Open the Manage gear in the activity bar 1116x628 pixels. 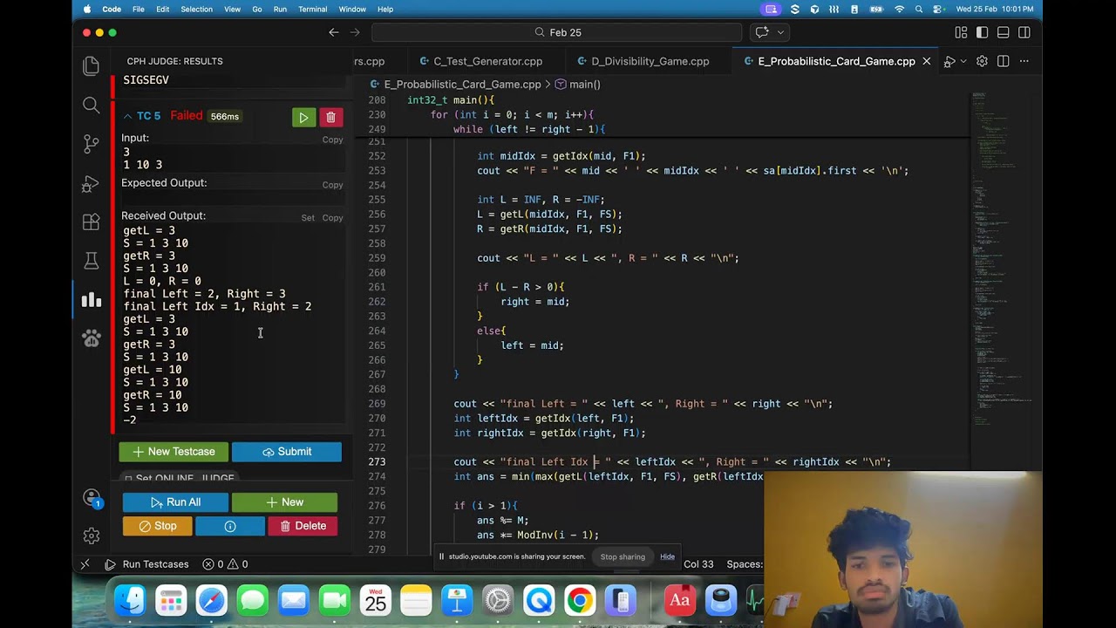pyautogui.click(x=91, y=536)
